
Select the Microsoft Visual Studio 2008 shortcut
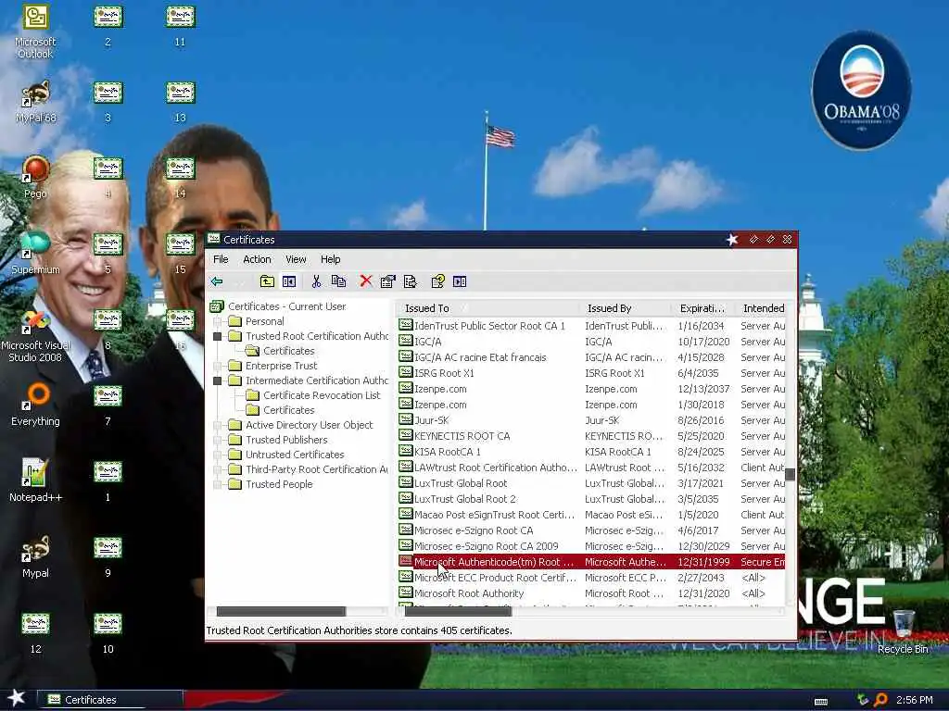35,335
